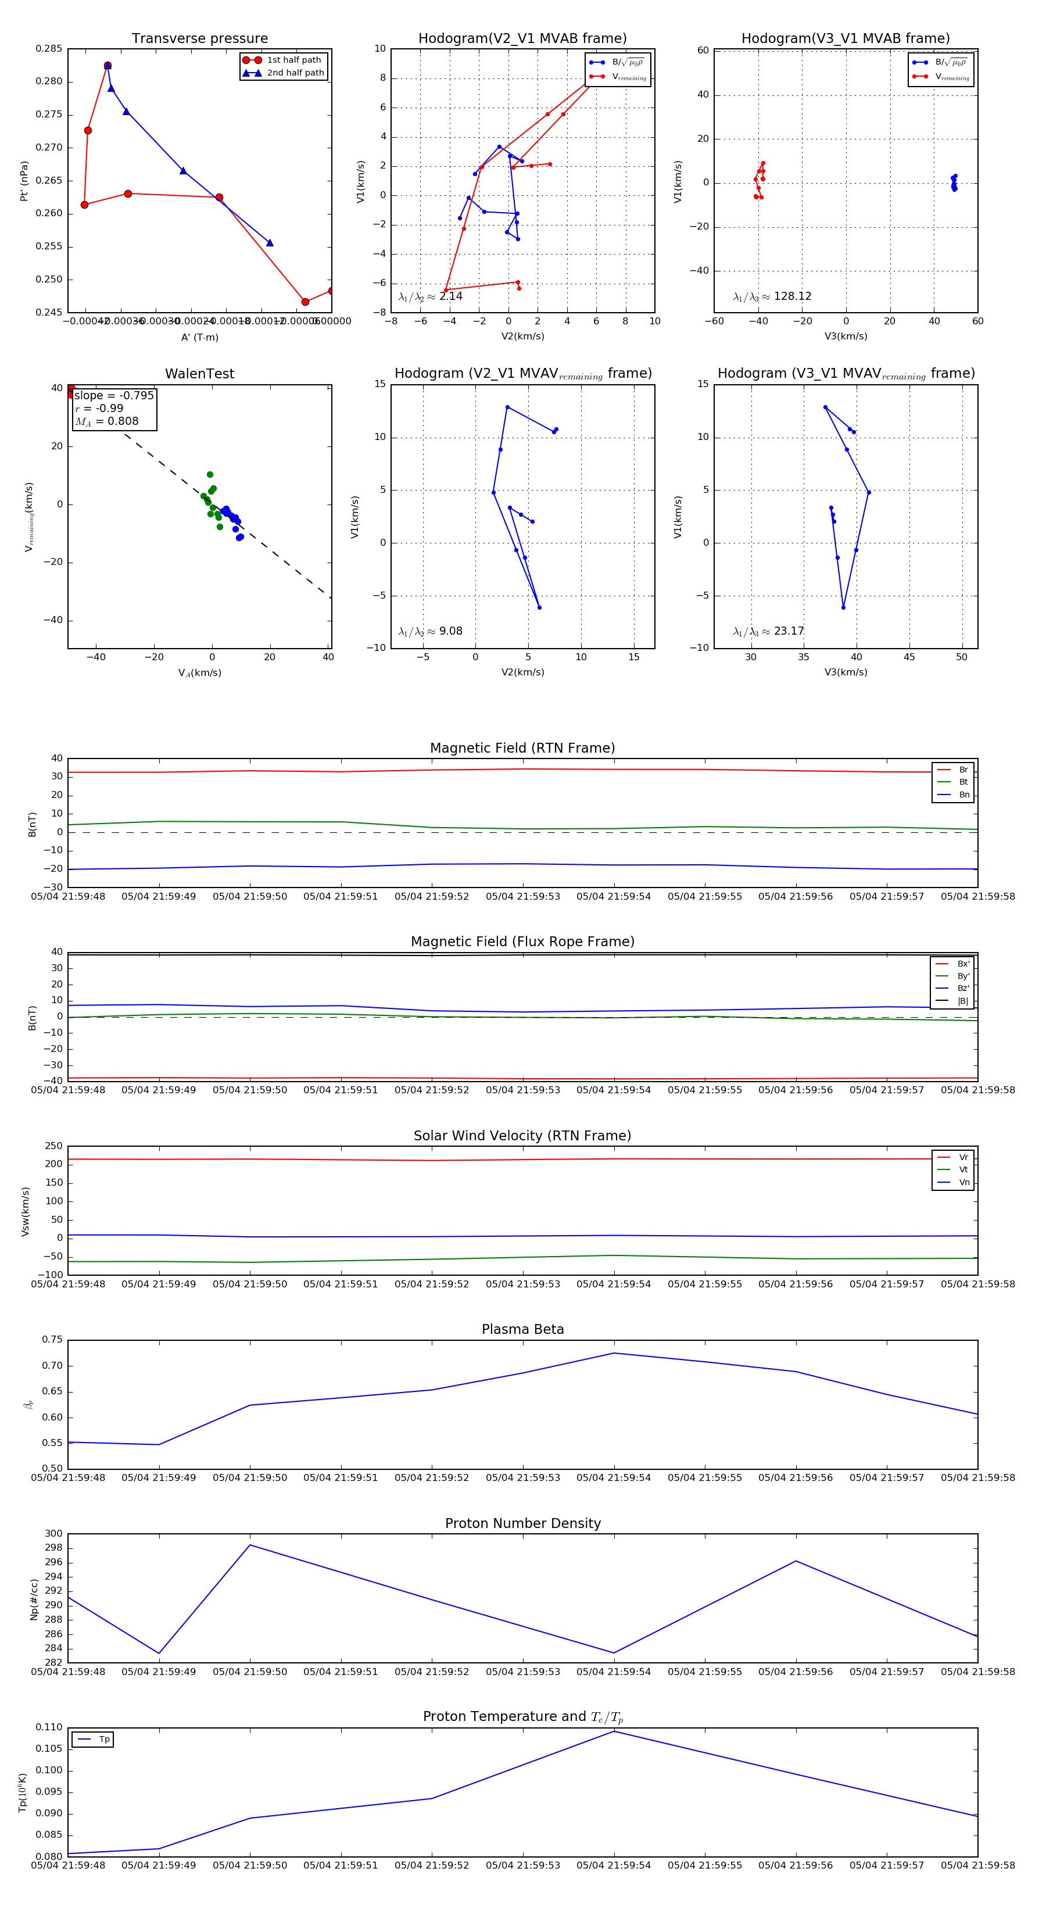The width and height of the screenshot is (1046, 1918).
Task: Click the '300' tick label on Proton Number Density axis
Action: [x=55, y=1534]
